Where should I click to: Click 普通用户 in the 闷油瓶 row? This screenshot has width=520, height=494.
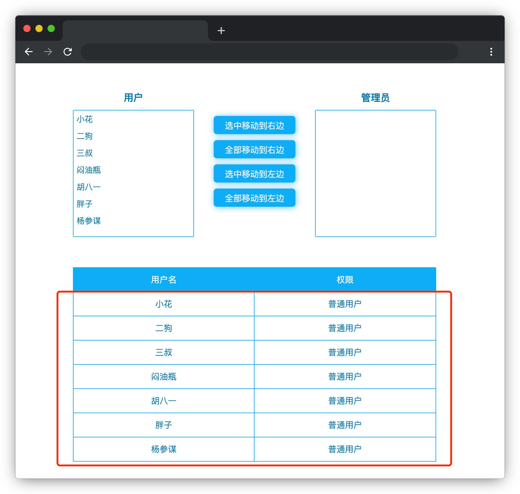tap(345, 377)
